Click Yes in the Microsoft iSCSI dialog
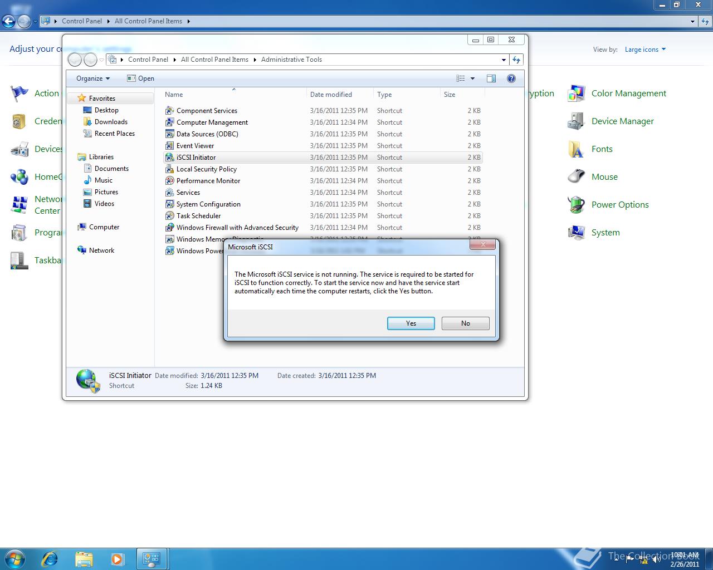The image size is (713, 570). (x=411, y=323)
